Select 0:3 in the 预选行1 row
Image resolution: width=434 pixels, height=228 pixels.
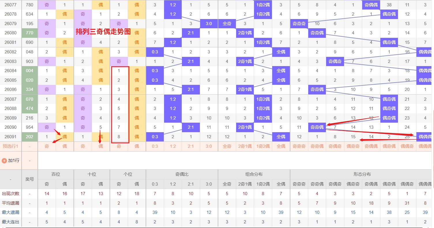coord(155,146)
